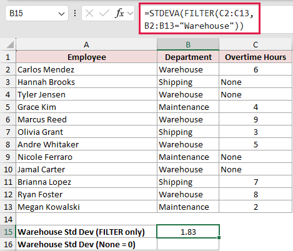Select row 14 header

tap(8, 219)
